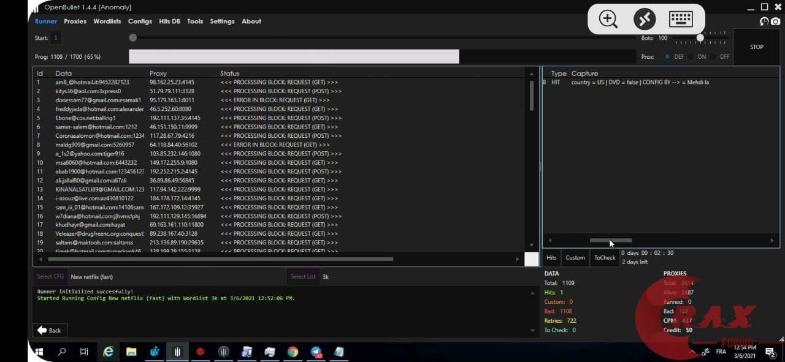Click the taskbar search icon
The image size is (785, 362).
[62, 352]
